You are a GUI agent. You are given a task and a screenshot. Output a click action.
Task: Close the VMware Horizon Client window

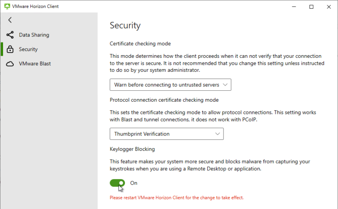(x=328, y=7)
